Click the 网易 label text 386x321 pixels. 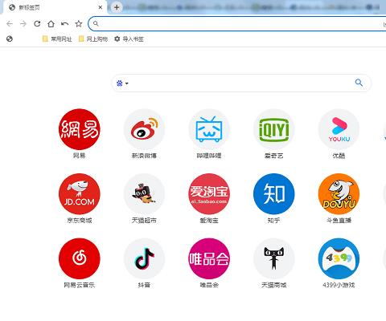80,156
